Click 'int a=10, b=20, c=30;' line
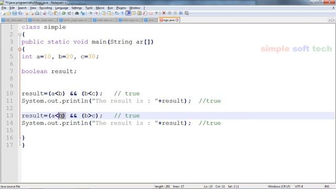The width and height of the screenshot is (336, 189). (60, 57)
